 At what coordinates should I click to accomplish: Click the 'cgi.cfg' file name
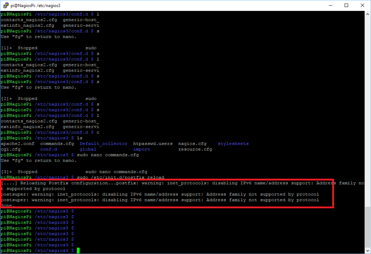11,149
